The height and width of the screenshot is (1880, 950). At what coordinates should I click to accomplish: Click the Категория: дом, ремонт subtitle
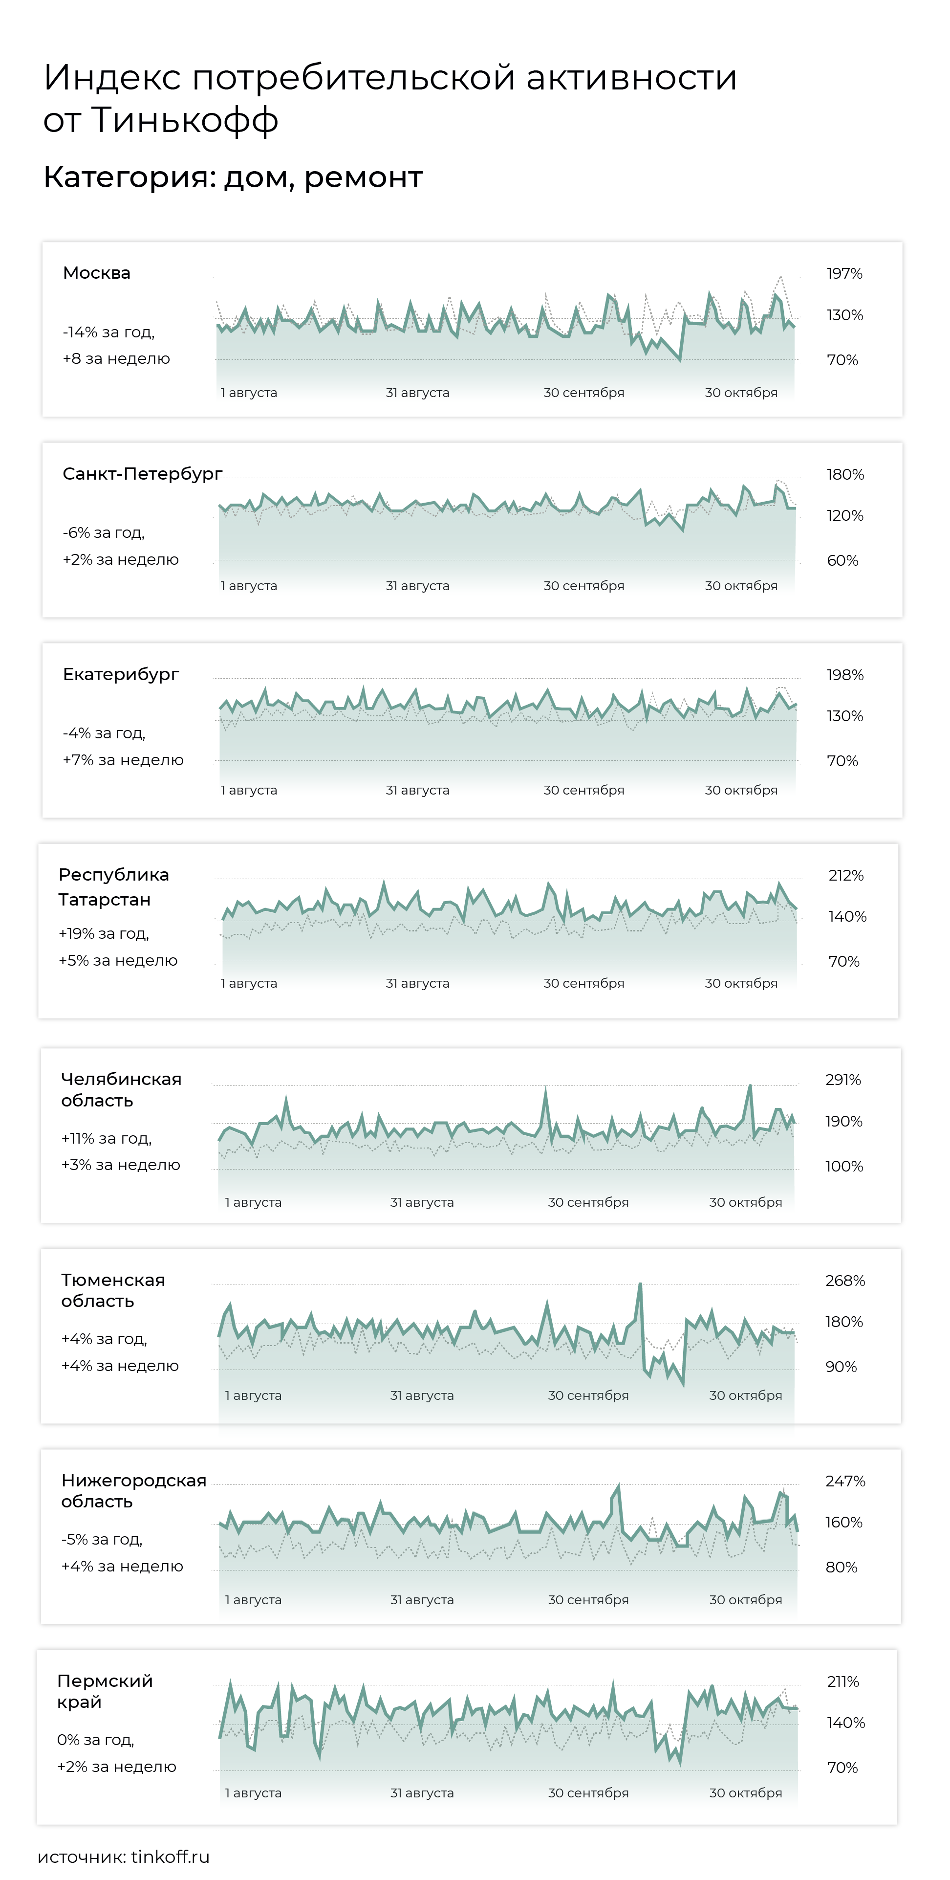(x=233, y=177)
